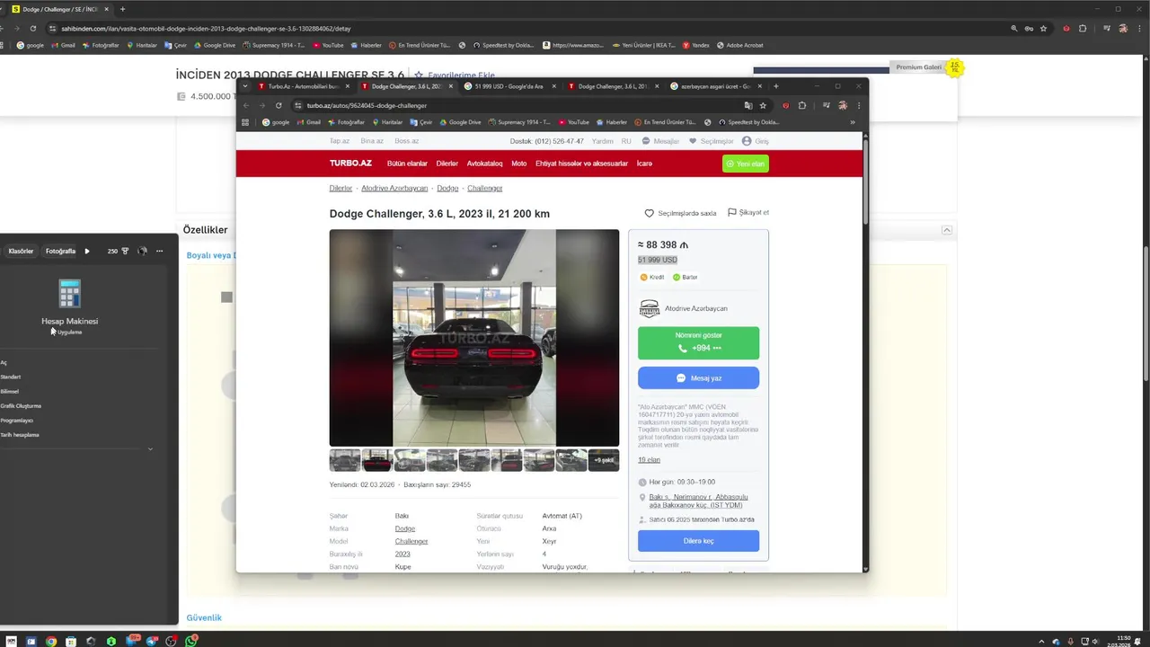Click the back arrow in turbo.az window
Viewport: 1150px width, 647px height.
pyautogui.click(x=246, y=105)
